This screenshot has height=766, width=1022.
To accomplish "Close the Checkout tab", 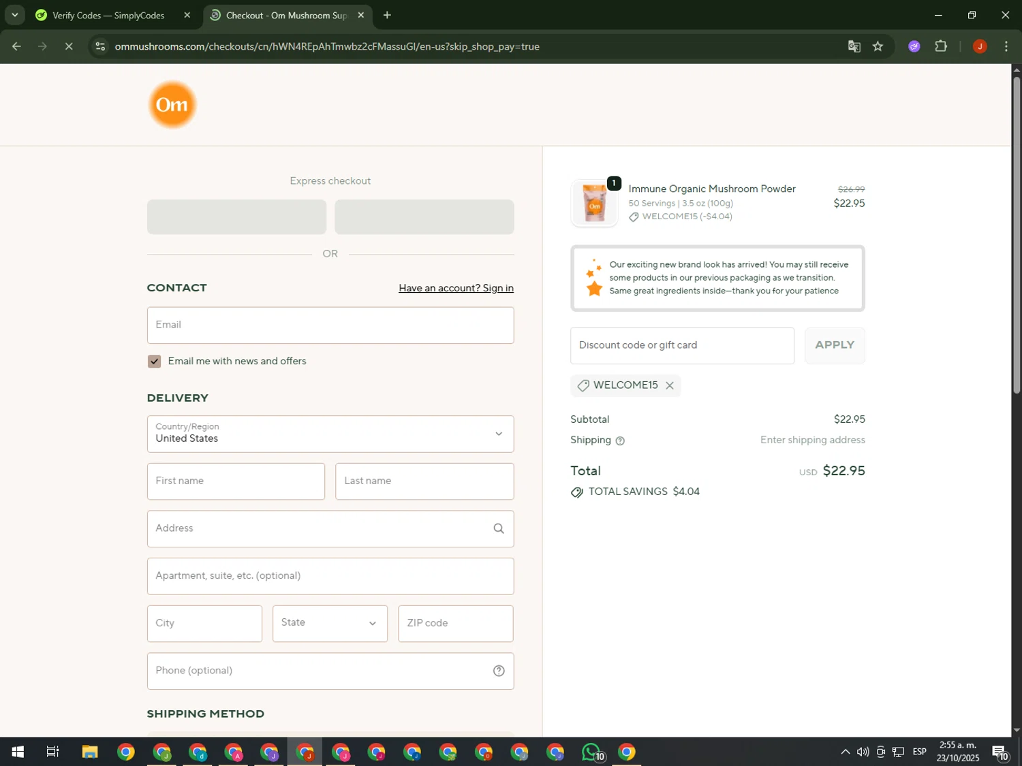I will point(361,15).
